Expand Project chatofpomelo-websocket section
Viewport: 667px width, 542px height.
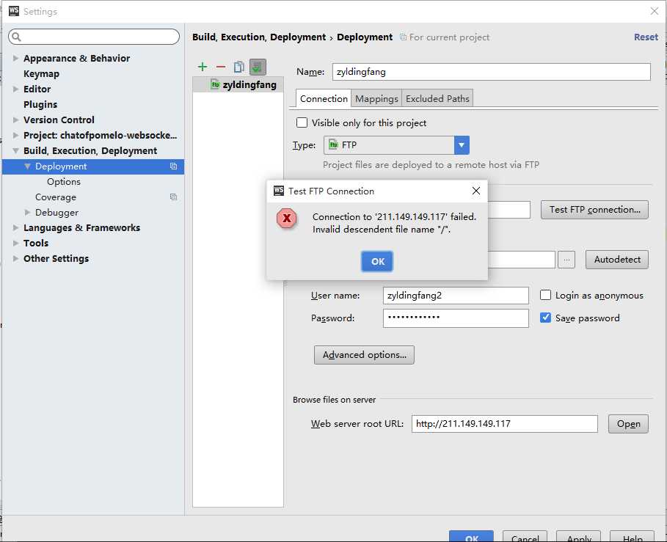15,135
